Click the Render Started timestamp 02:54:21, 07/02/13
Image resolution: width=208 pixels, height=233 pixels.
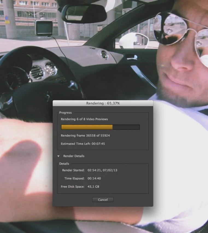pyautogui.click(x=102, y=170)
